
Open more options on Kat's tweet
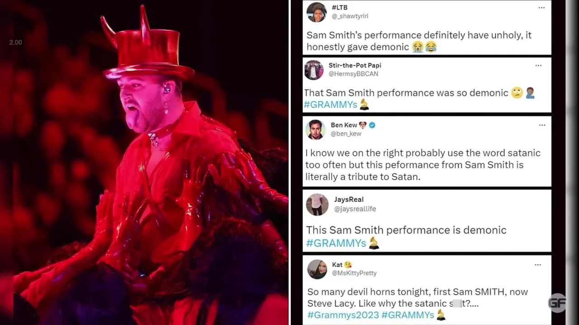[x=538, y=265]
